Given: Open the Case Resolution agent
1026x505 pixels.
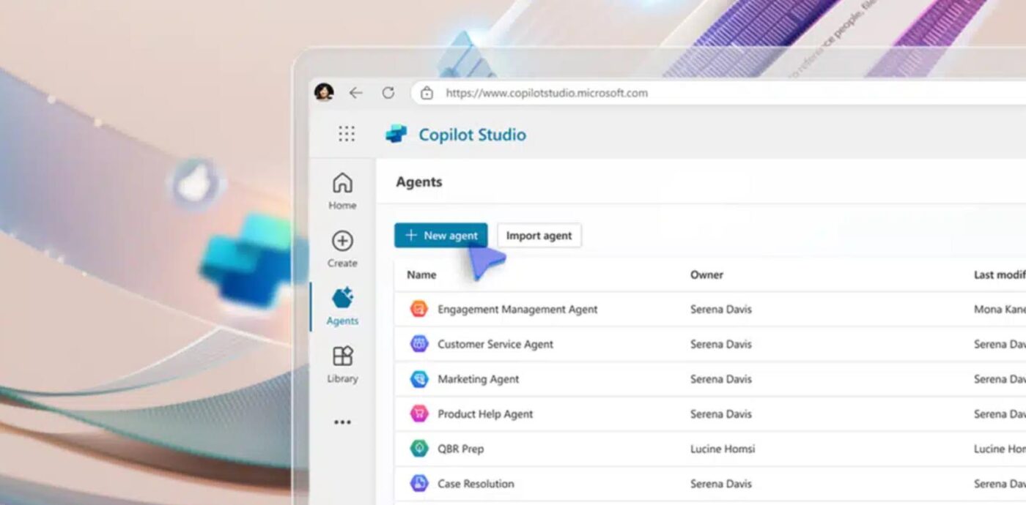Looking at the screenshot, I should pos(476,484).
